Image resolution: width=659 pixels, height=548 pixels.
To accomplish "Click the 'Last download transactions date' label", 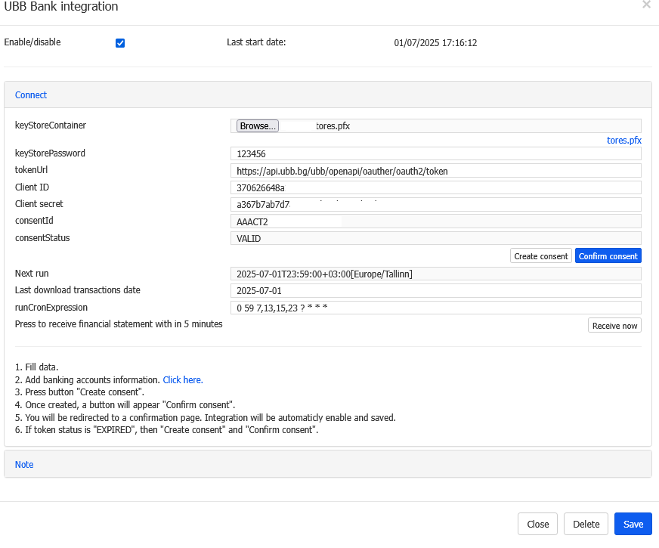I will point(78,290).
